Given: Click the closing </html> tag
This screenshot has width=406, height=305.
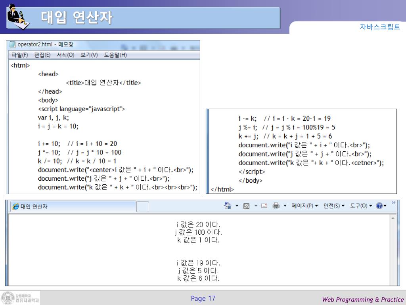Looking at the screenshot, I should tap(222, 189).
